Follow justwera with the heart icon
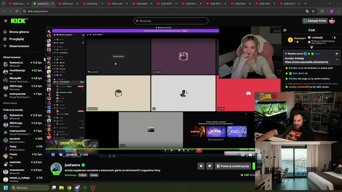This screenshot has width=342, height=192. [209, 166]
